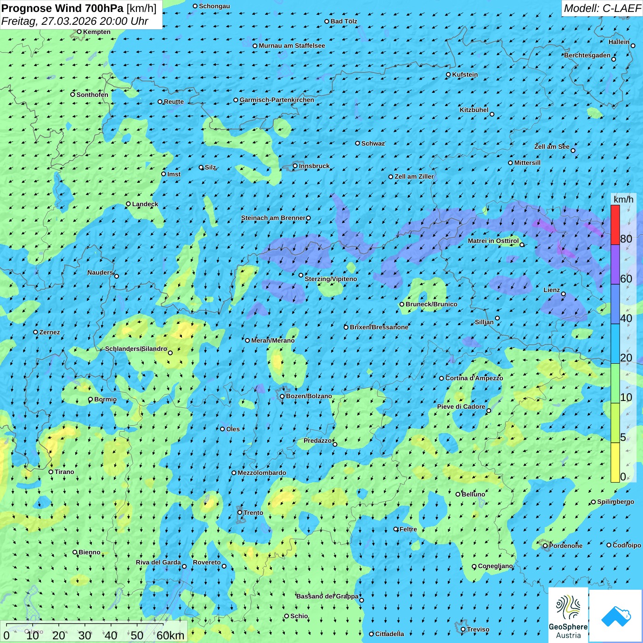Select the Zell am See label
This screenshot has height=643, width=643.
pos(552,147)
